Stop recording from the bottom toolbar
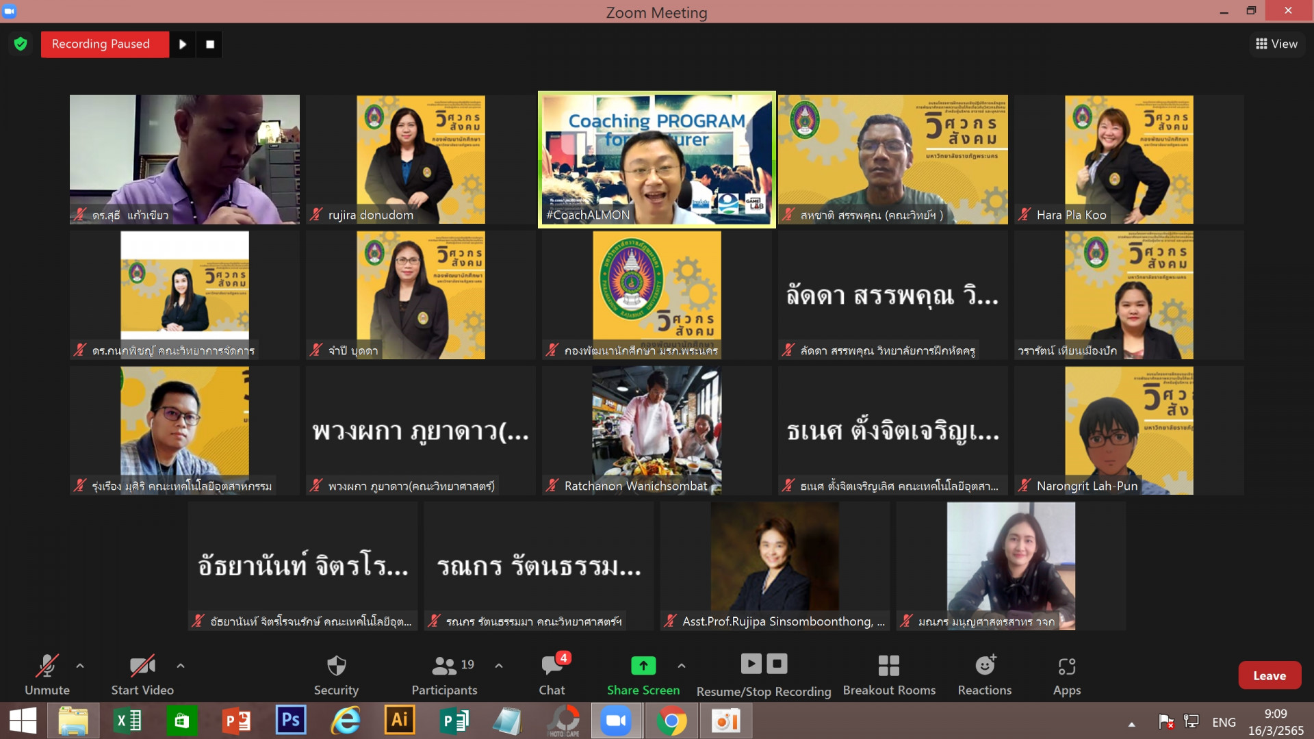Image resolution: width=1314 pixels, height=739 pixels. point(777,664)
